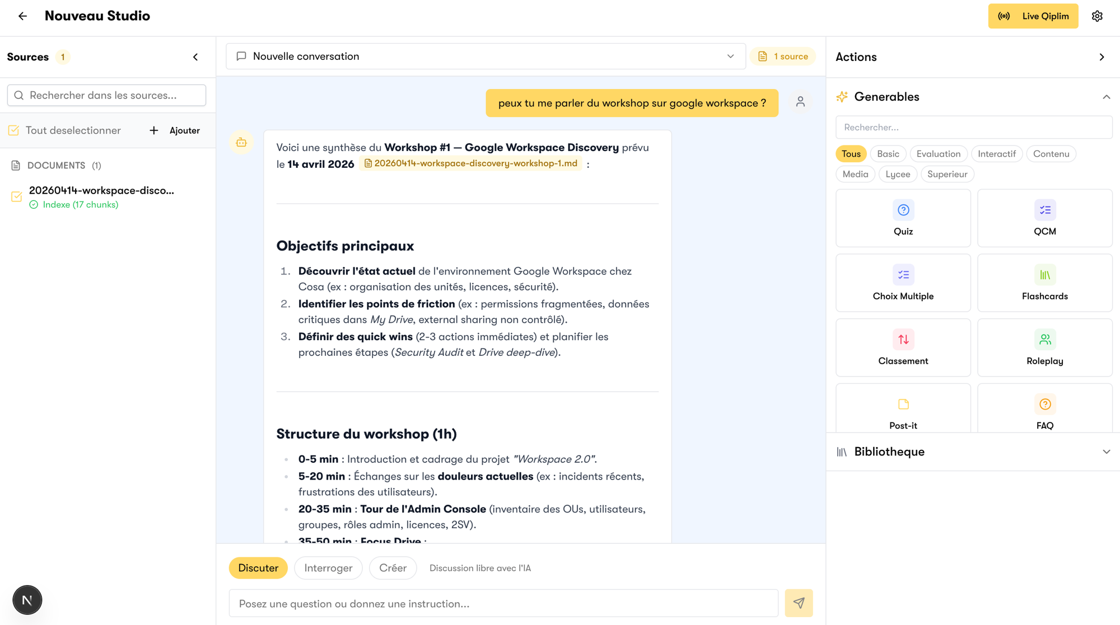This screenshot has height=625, width=1120.
Task: Click the Structure du workshop (1h) heading
Action: pos(366,434)
